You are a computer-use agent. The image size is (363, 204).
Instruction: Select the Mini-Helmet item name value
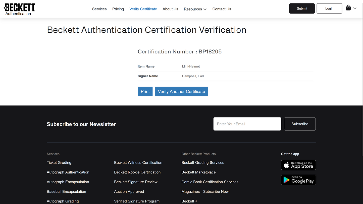tap(191, 66)
